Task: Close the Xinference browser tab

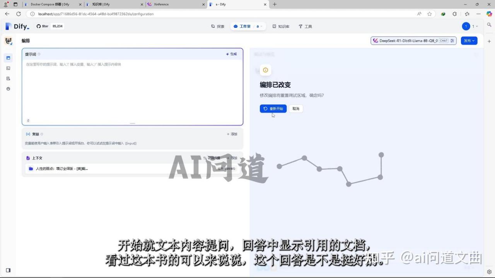Action: [203, 4]
